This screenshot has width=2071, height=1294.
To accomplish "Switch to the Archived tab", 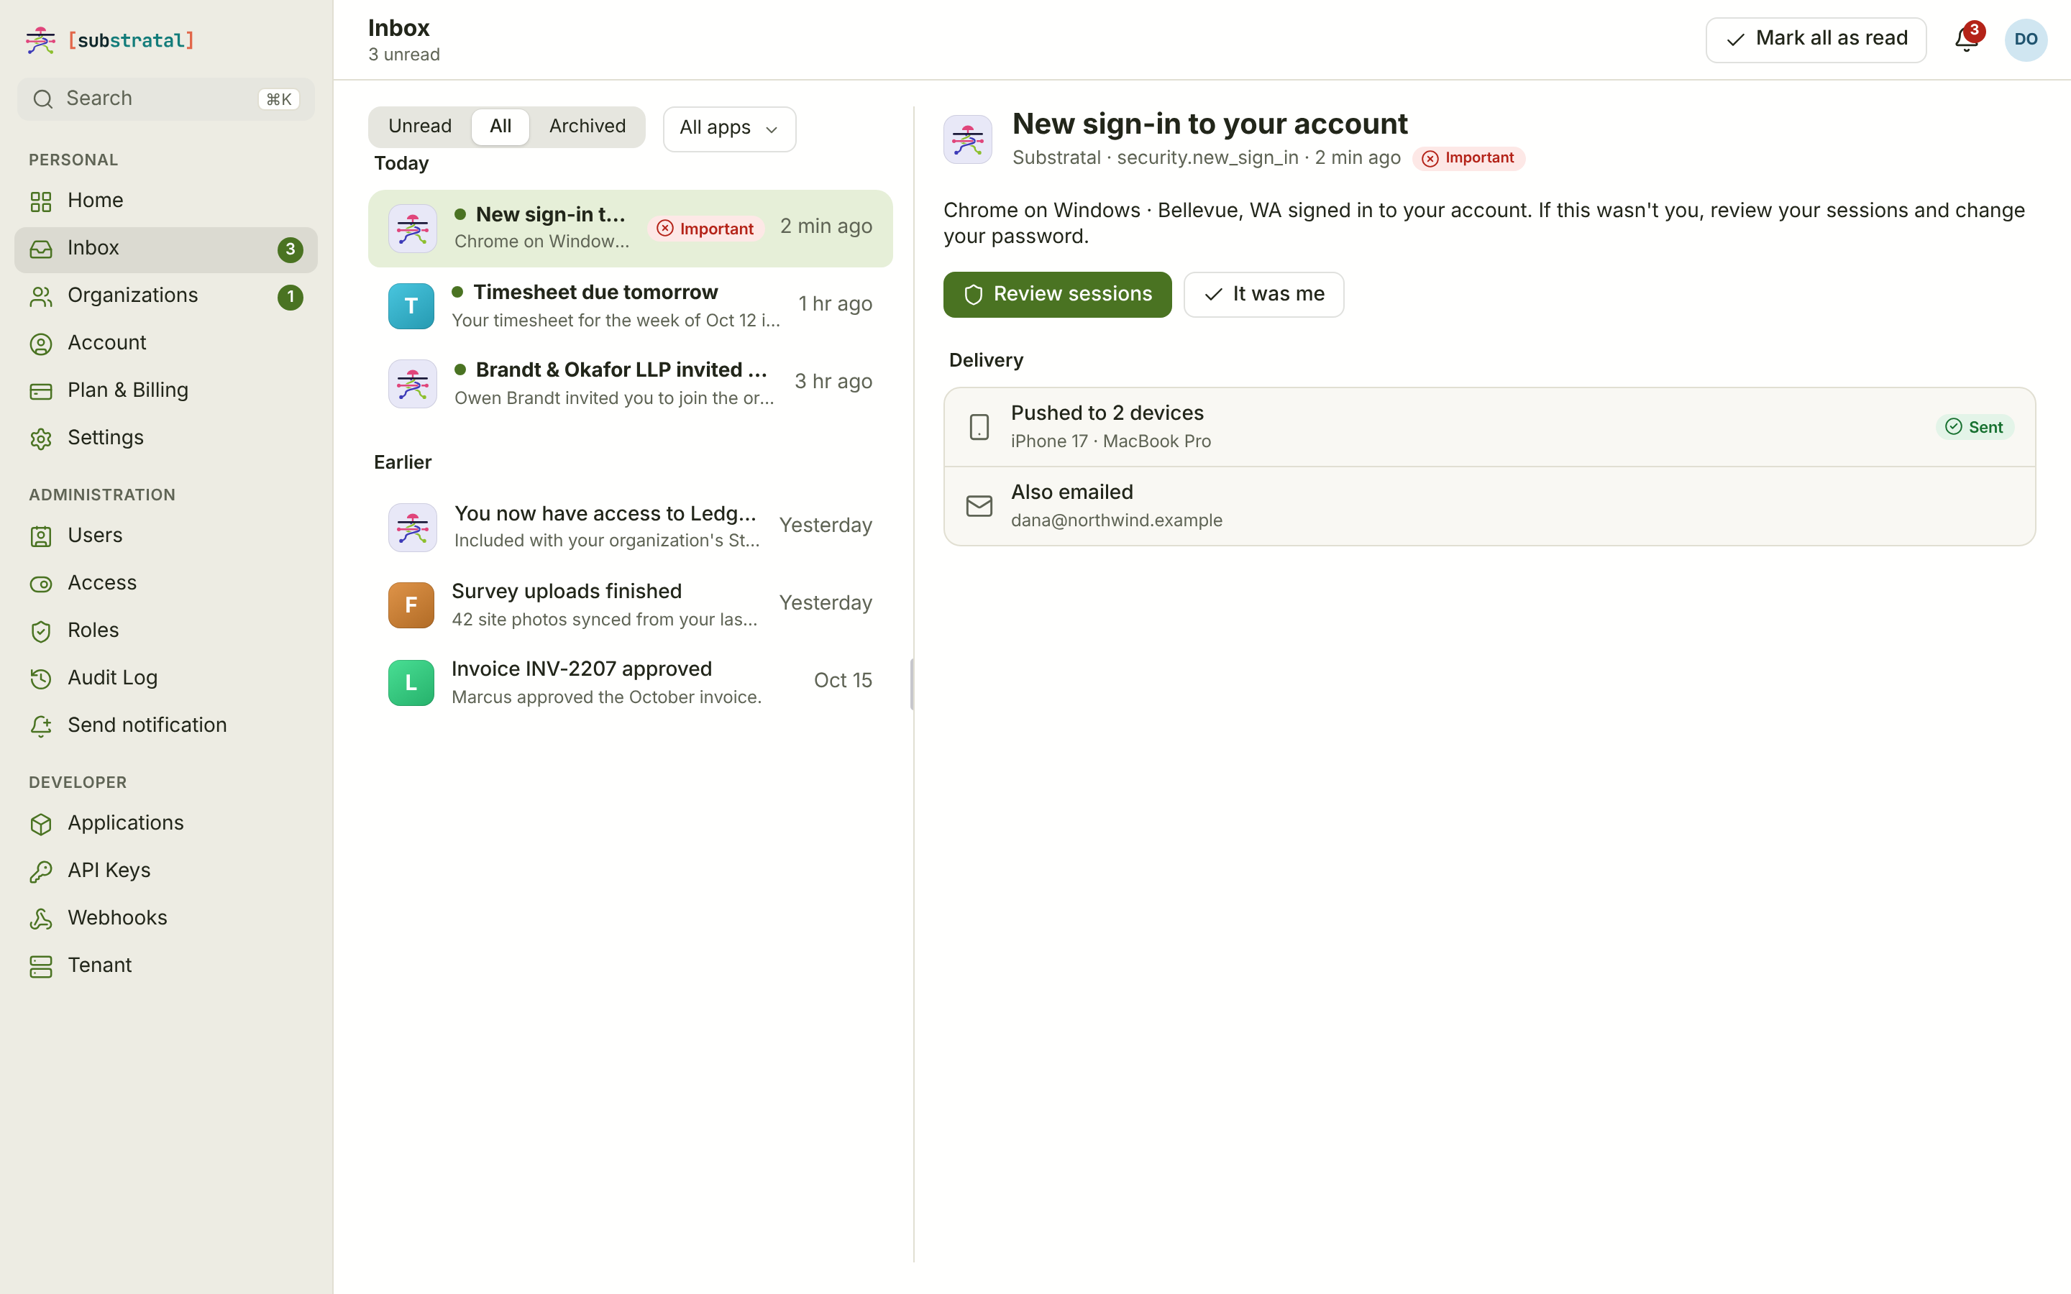I will (x=587, y=127).
